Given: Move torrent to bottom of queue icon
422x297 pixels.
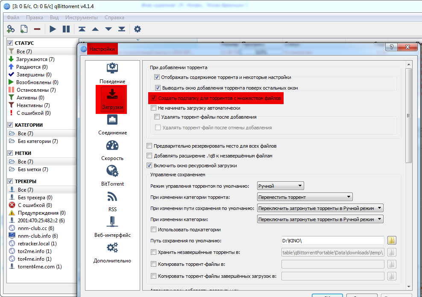Looking at the screenshot, I should tap(122, 29).
